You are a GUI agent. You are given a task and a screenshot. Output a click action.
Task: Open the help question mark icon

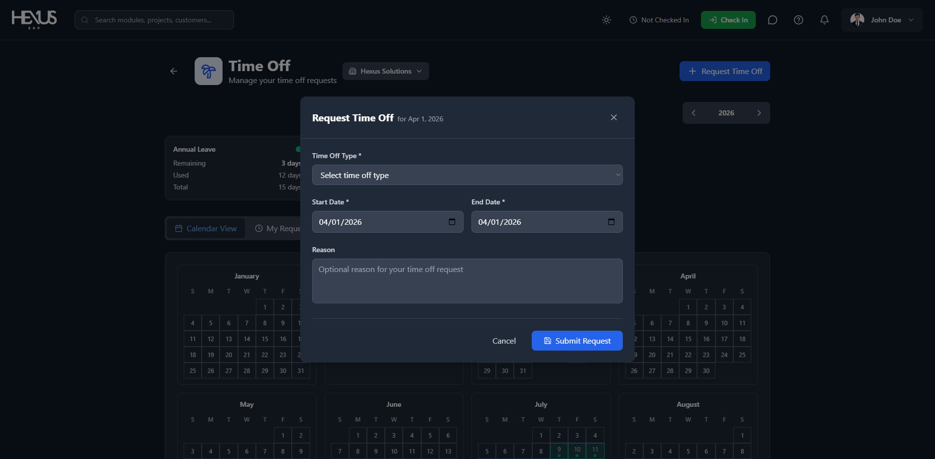click(799, 20)
